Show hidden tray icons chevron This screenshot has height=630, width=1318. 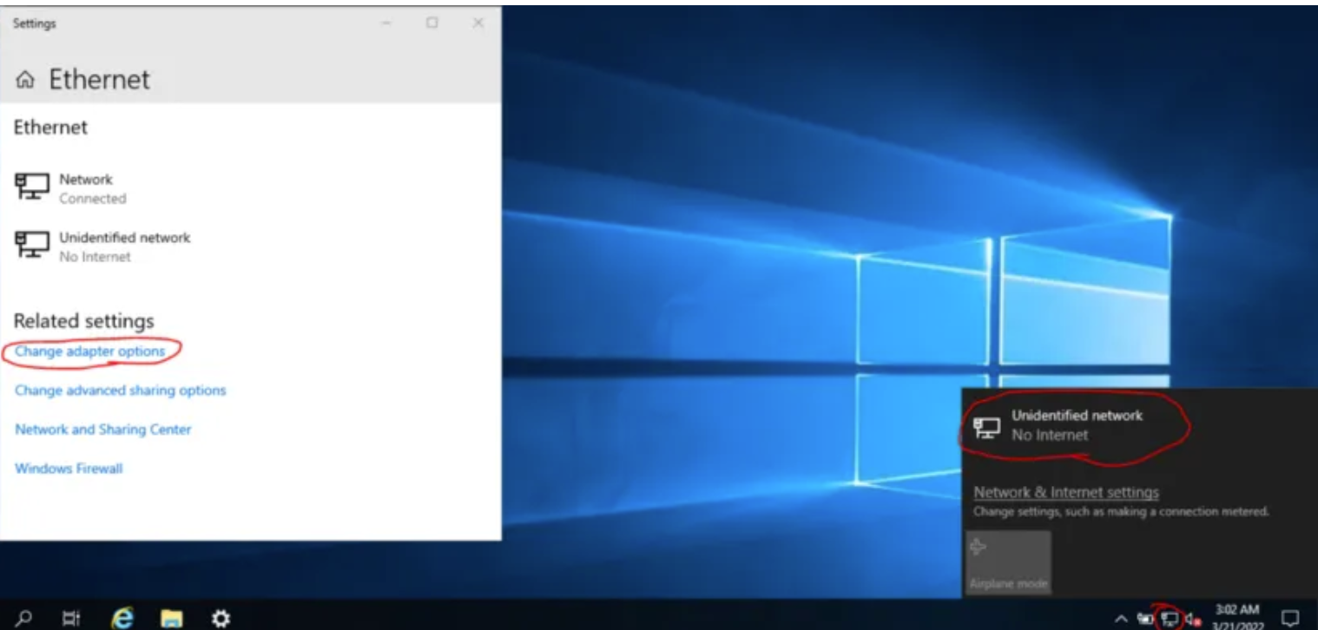click(x=1121, y=620)
